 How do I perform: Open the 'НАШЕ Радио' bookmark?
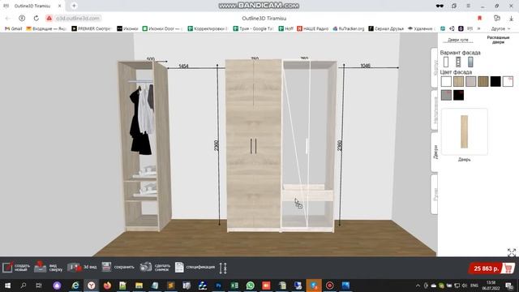click(x=312, y=29)
